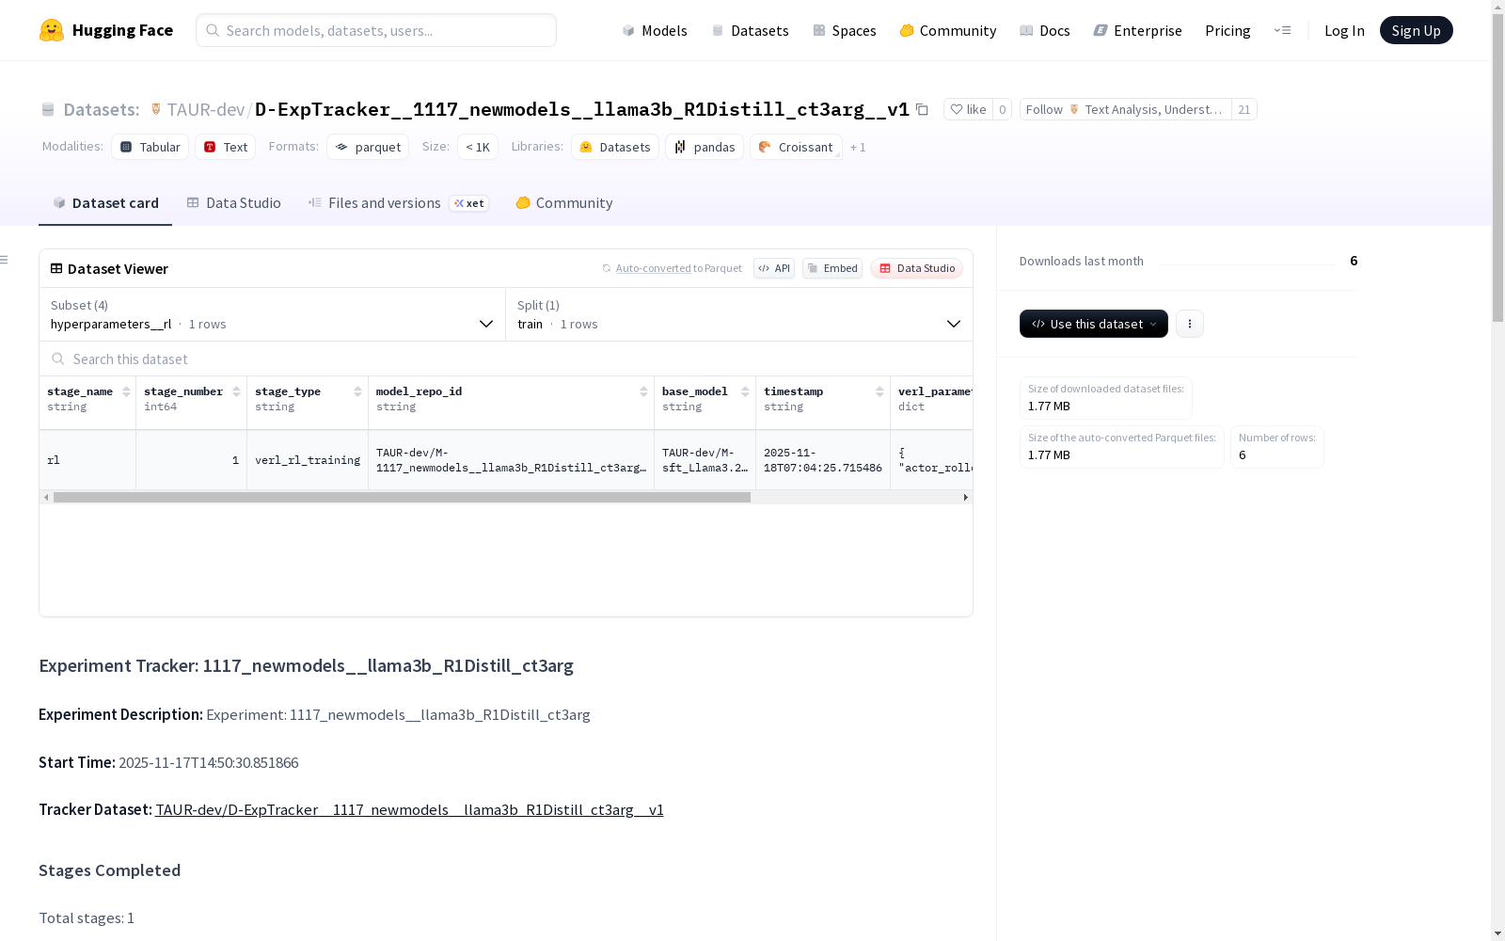
Task: Open the three-dot more options menu
Action: pos(1190,324)
